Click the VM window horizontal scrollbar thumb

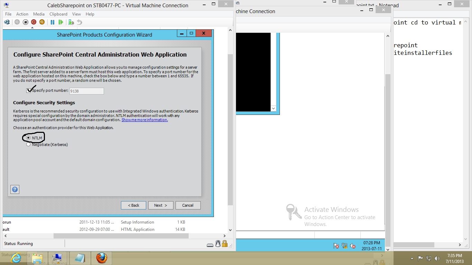tap(121, 236)
